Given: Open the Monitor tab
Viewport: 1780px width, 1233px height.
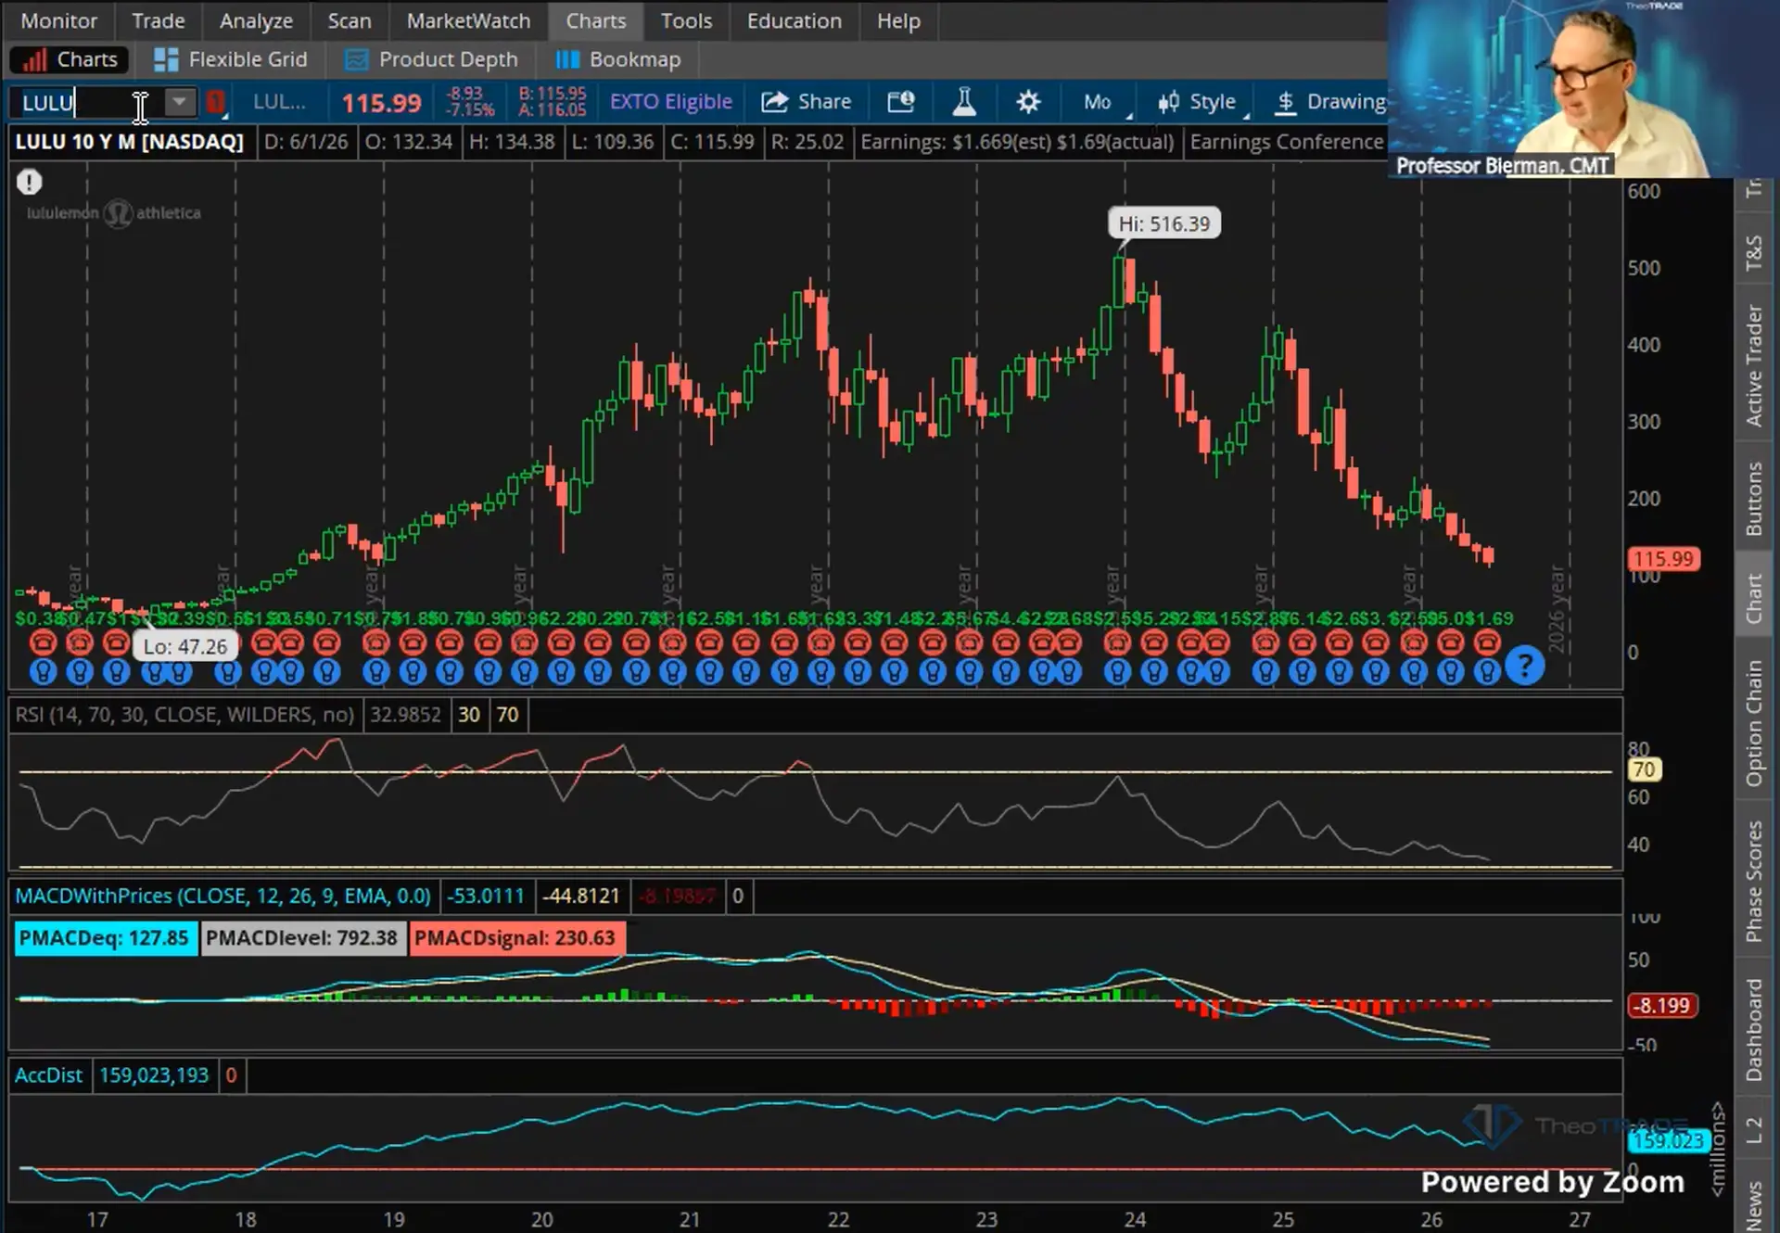Looking at the screenshot, I should click(58, 20).
